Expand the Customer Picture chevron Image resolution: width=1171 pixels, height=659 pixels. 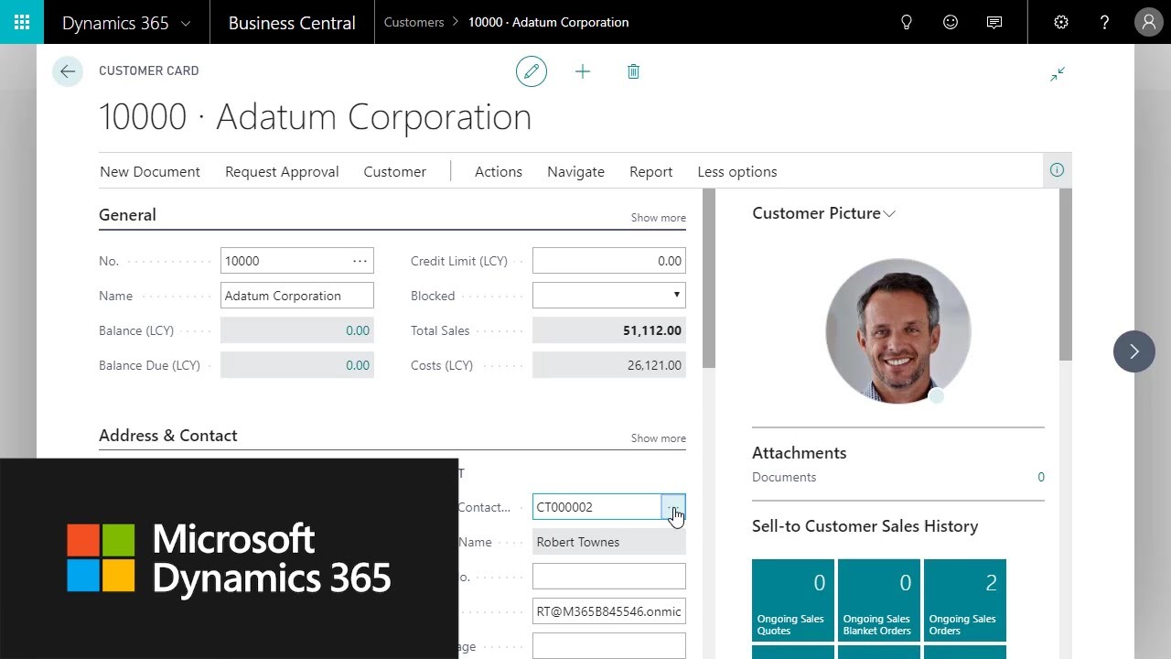889,214
